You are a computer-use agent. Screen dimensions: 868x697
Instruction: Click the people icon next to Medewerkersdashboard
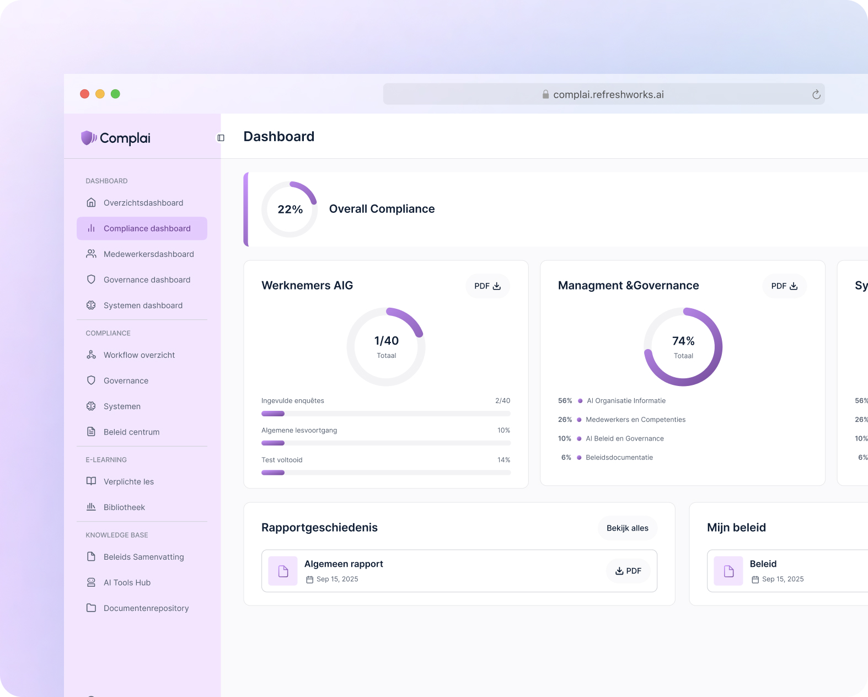point(92,254)
